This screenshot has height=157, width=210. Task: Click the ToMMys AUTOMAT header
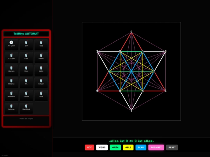pos(26,34)
